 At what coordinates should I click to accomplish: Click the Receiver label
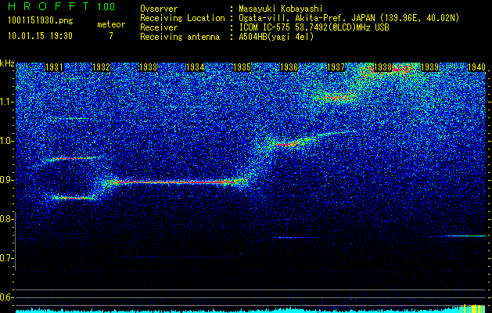(159, 27)
